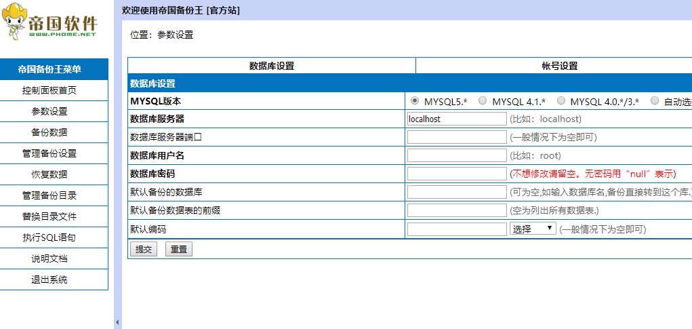Click the 帝国备份王菜单 sidebar header
The image size is (692, 329).
point(54,69)
